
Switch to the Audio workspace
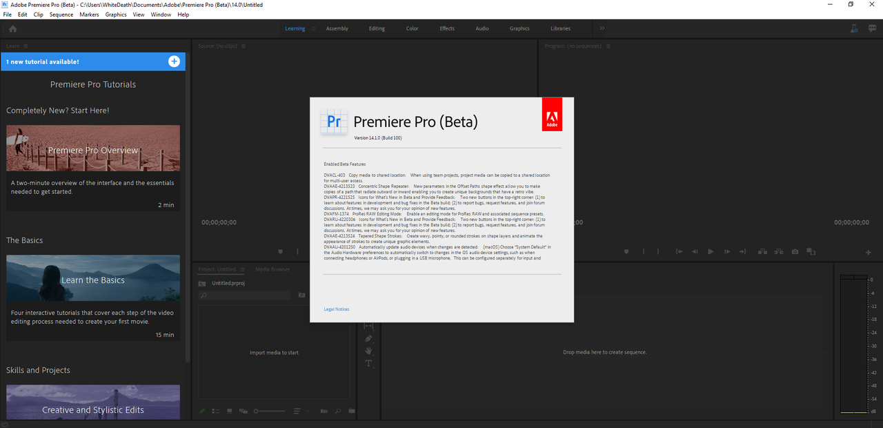(482, 28)
